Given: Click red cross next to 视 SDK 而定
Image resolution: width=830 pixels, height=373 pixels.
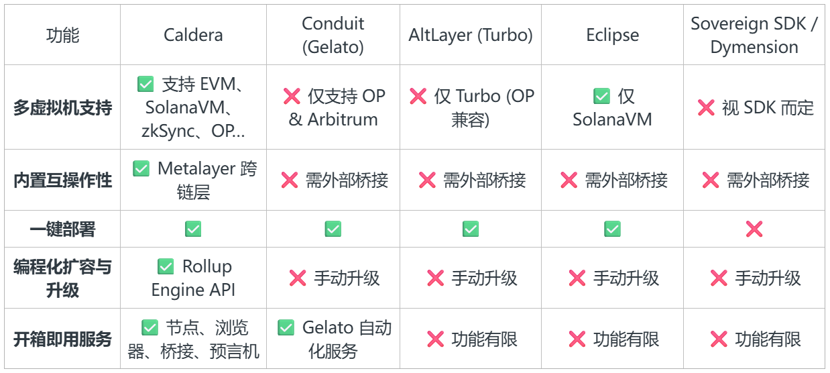Looking at the screenshot, I should (706, 108).
